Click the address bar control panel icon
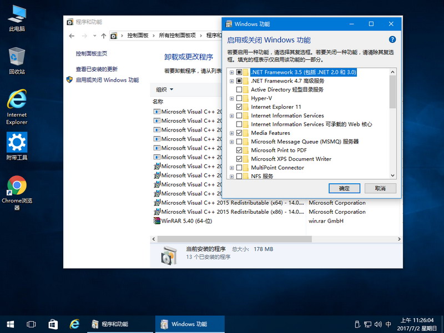 click(x=114, y=36)
